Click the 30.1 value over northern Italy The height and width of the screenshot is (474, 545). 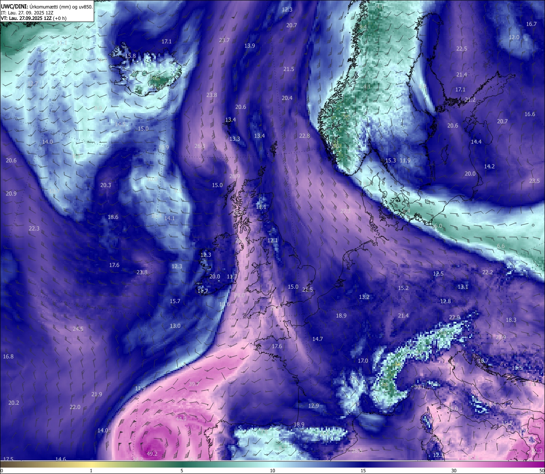(419, 387)
